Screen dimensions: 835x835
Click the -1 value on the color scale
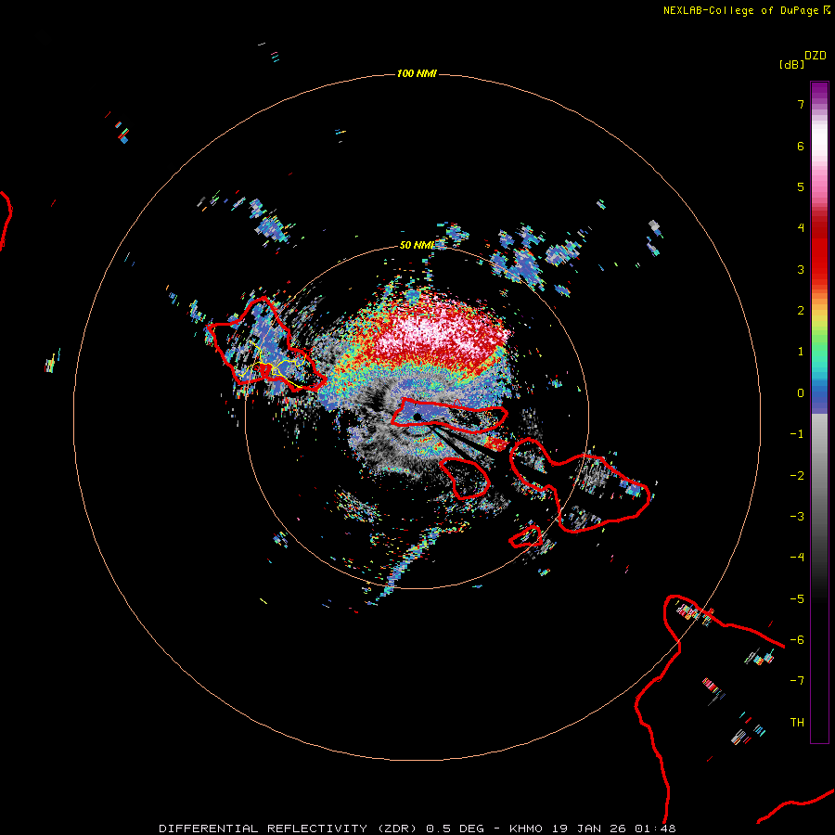coord(797,434)
